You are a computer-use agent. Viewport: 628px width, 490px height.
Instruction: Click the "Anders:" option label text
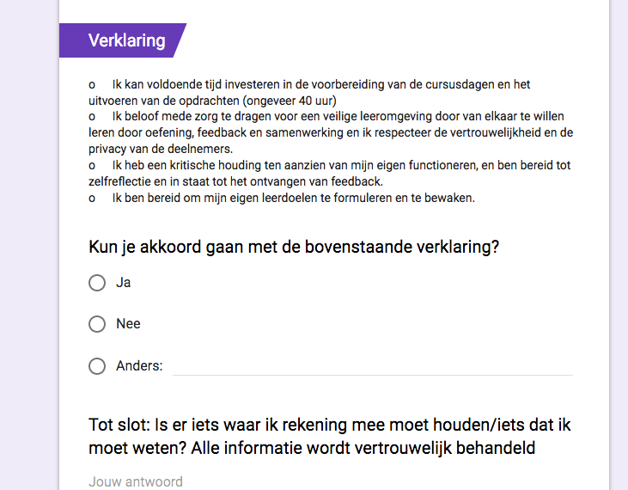click(x=139, y=366)
